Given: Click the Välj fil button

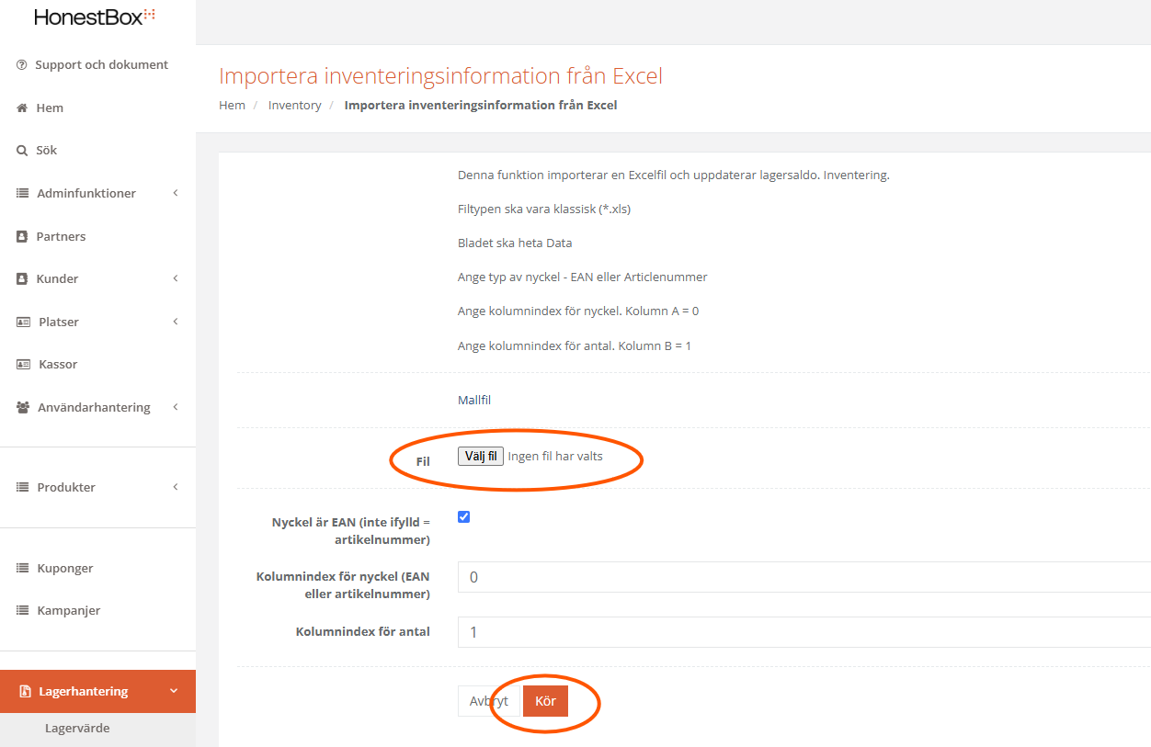Looking at the screenshot, I should (481, 456).
